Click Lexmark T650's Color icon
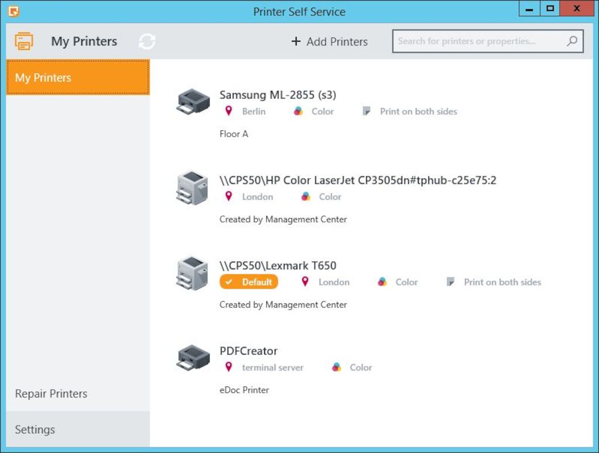 pos(382,282)
